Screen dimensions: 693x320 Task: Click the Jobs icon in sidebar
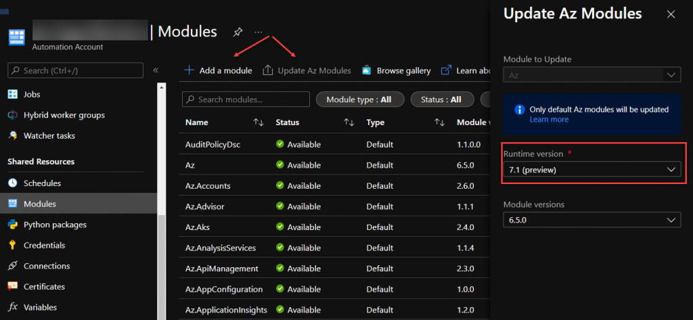pyautogui.click(x=13, y=94)
